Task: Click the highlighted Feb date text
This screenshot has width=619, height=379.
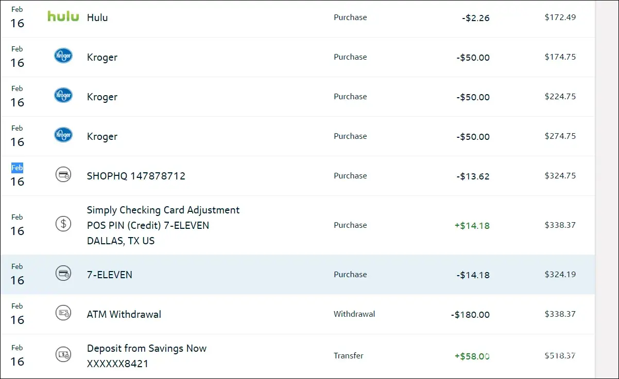Action: coord(17,168)
